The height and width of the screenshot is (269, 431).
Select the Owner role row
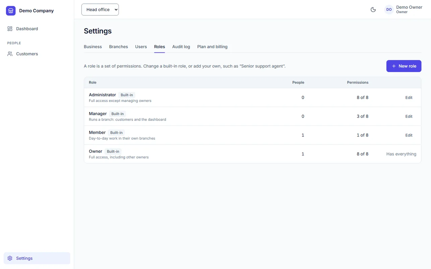253,154
